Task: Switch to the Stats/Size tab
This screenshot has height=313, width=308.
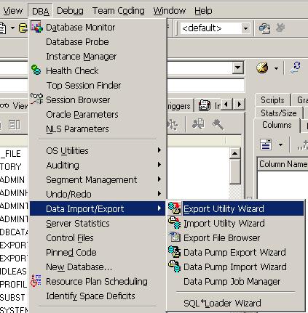Action: point(279,113)
